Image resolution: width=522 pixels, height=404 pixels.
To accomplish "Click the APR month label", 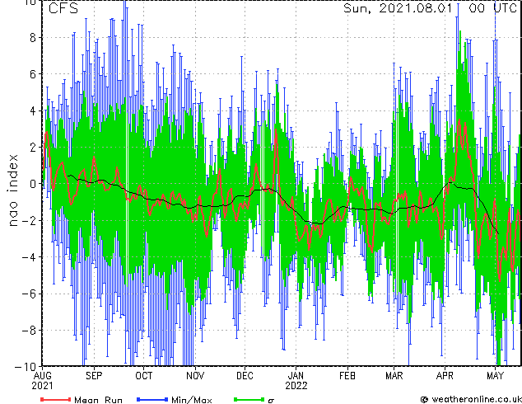I will (445, 376).
